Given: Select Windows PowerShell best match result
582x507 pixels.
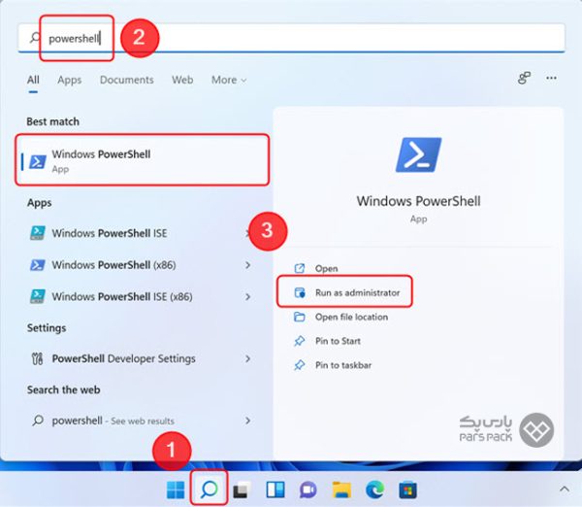Looking at the screenshot, I should pyautogui.click(x=142, y=160).
